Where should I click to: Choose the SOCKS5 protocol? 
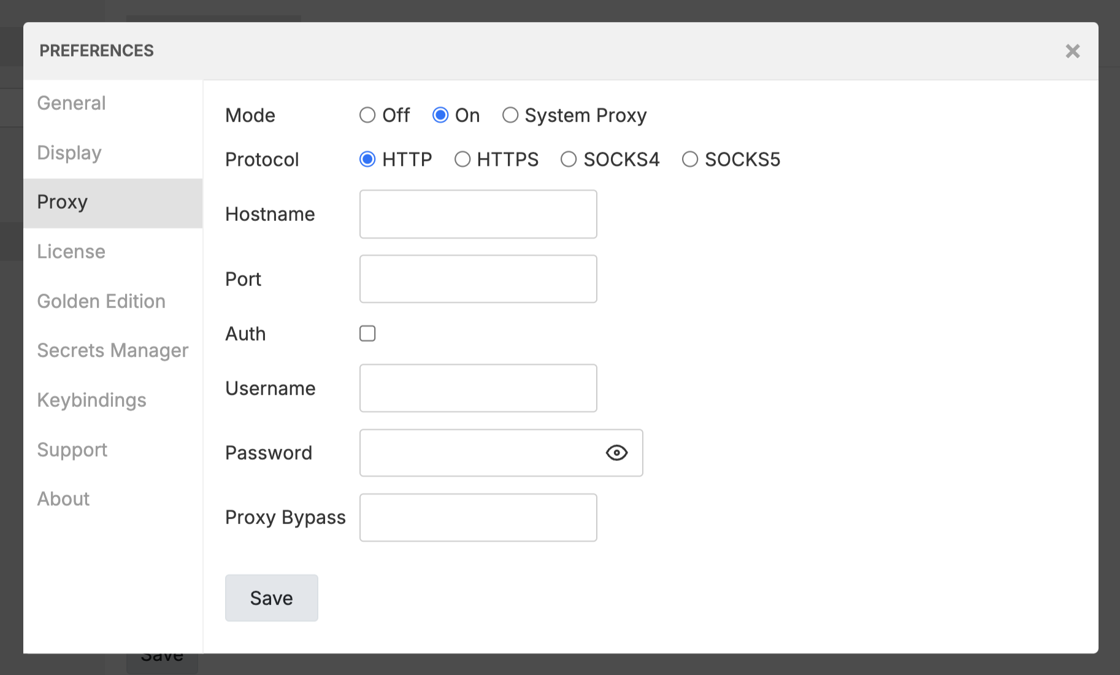pyautogui.click(x=689, y=159)
